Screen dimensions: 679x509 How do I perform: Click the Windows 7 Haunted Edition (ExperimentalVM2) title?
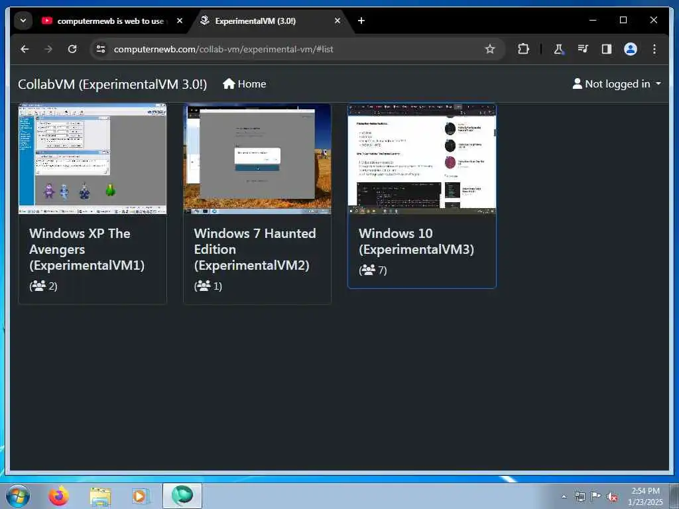[255, 249]
